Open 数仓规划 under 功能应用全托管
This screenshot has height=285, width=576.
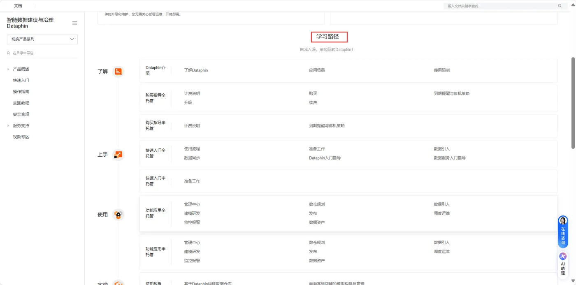pyautogui.click(x=317, y=204)
